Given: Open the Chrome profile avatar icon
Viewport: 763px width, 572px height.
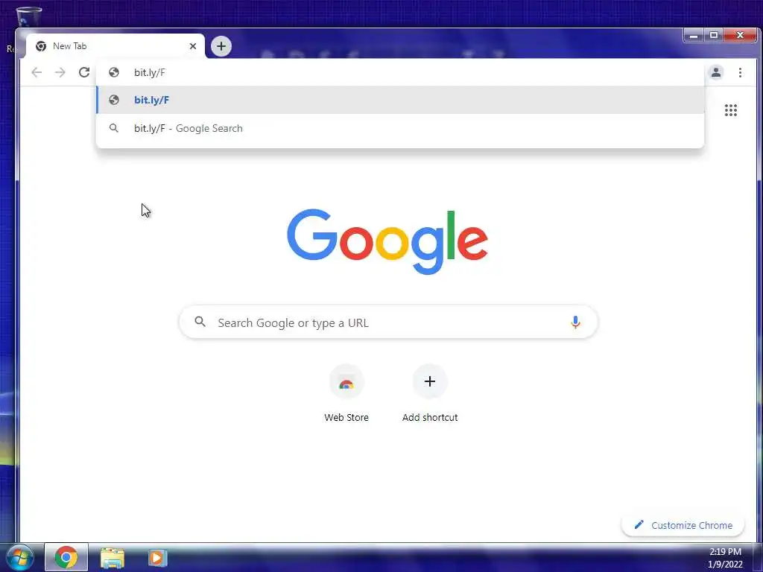Looking at the screenshot, I should (x=716, y=72).
